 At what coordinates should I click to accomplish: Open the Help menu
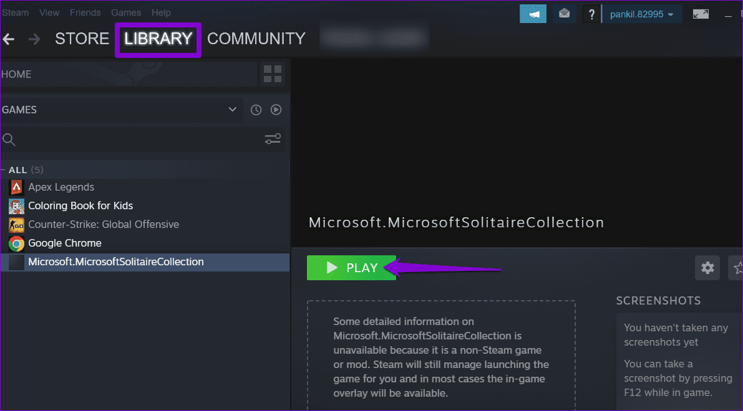click(x=161, y=13)
